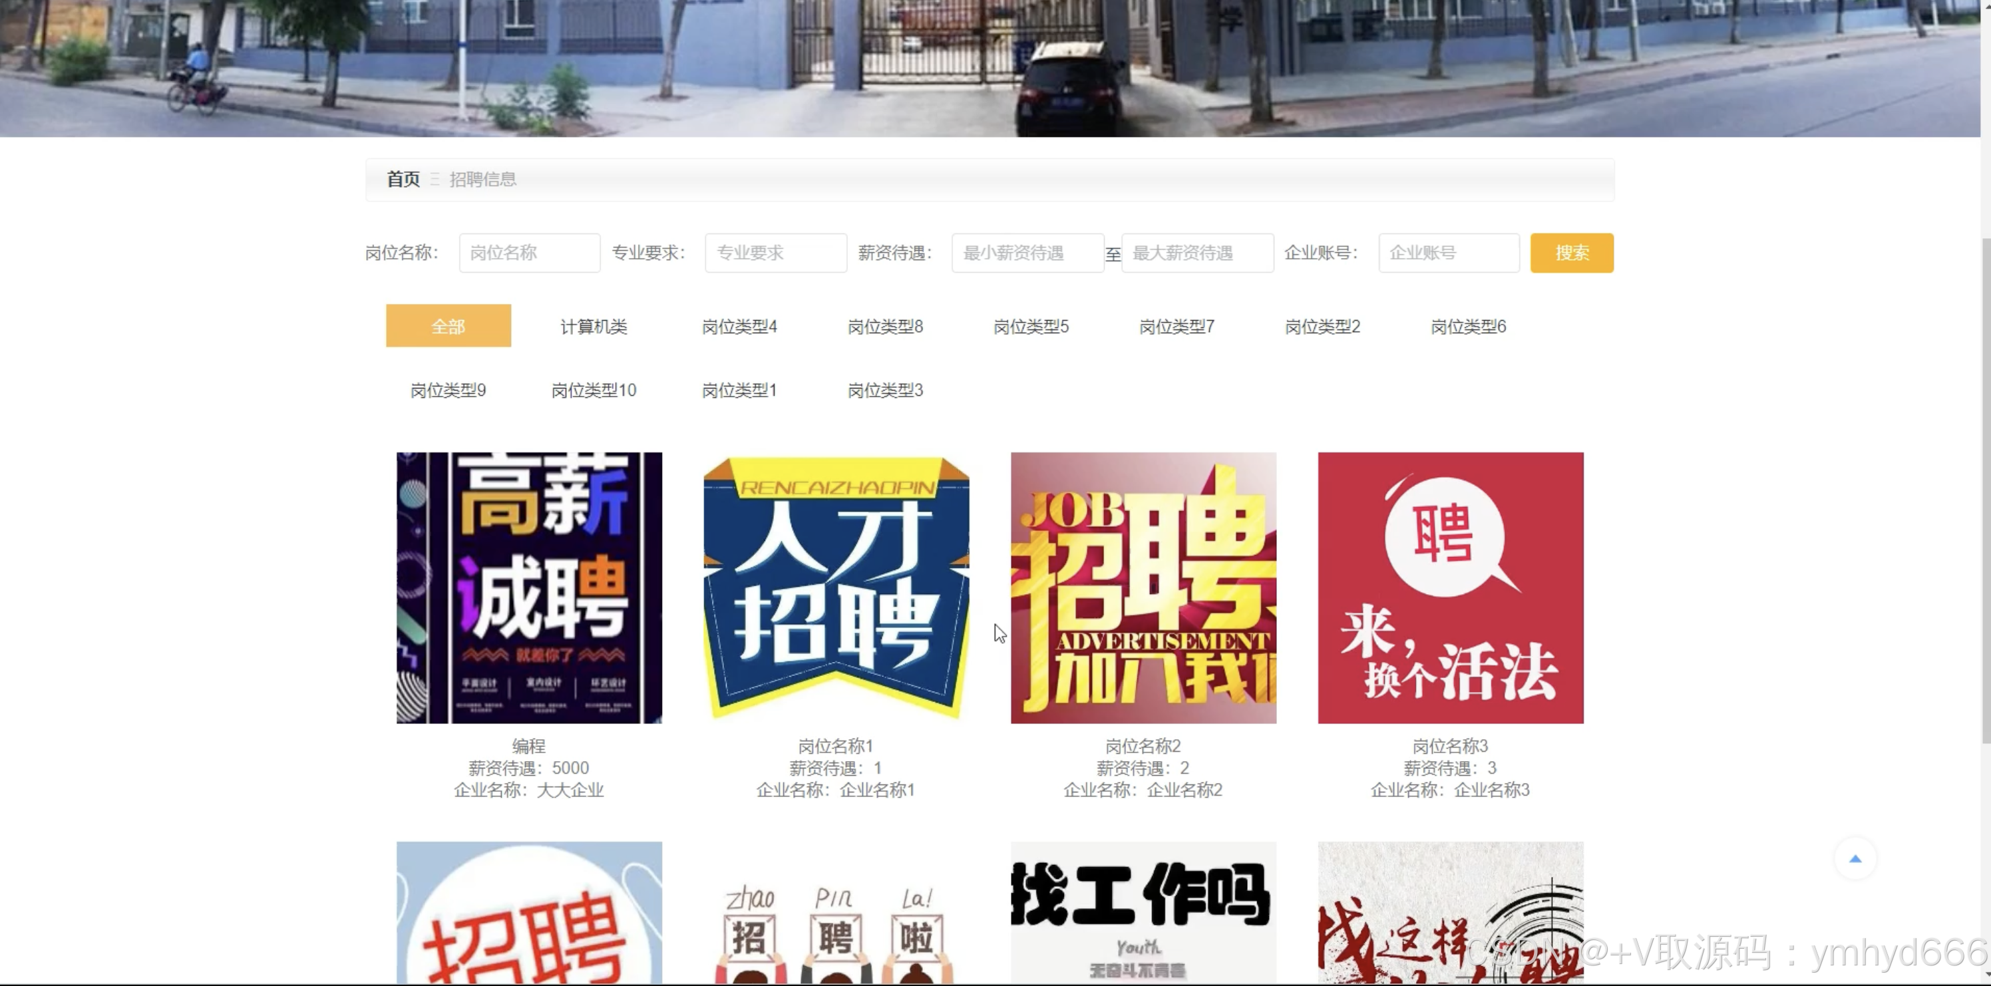Filter by 岗位类型8 category

(x=885, y=326)
